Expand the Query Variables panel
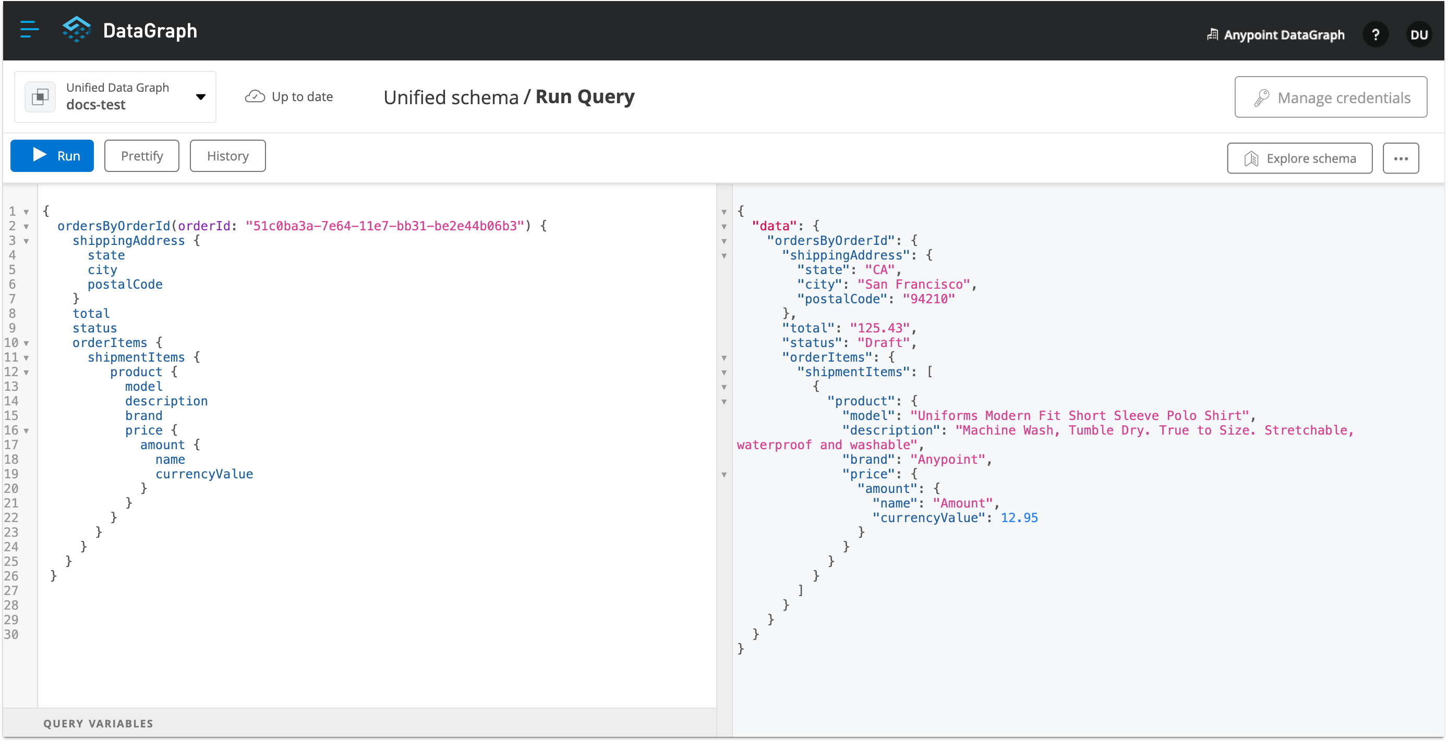Image resolution: width=1448 pixels, height=742 pixels. click(x=98, y=723)
